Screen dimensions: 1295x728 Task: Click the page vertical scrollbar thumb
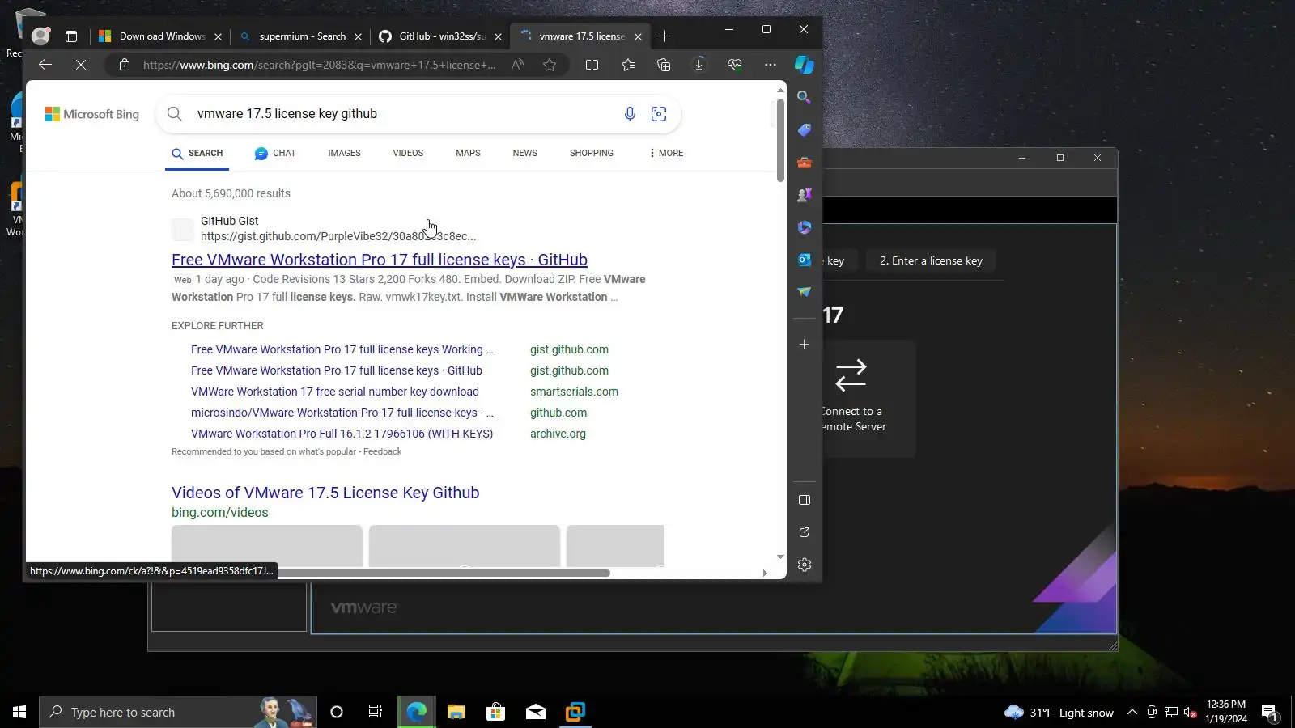click(780, 139)
